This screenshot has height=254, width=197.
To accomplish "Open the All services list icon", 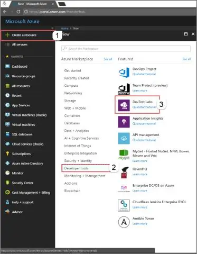I will 7,44.
